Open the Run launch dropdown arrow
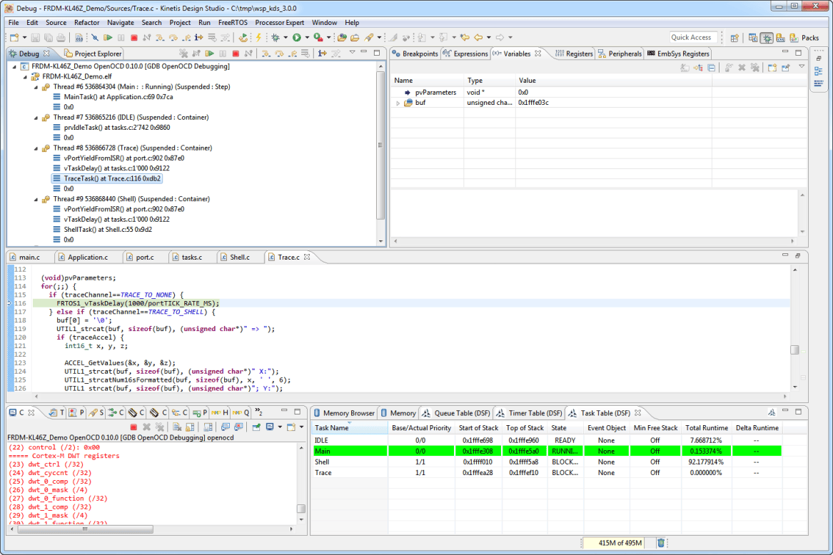The image size is (833, 555). [306, 38]
